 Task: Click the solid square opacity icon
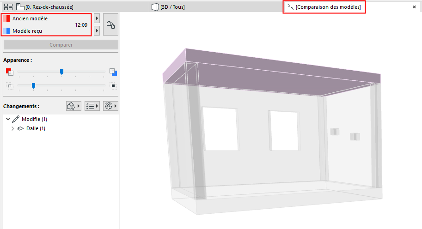coord(113,86)
